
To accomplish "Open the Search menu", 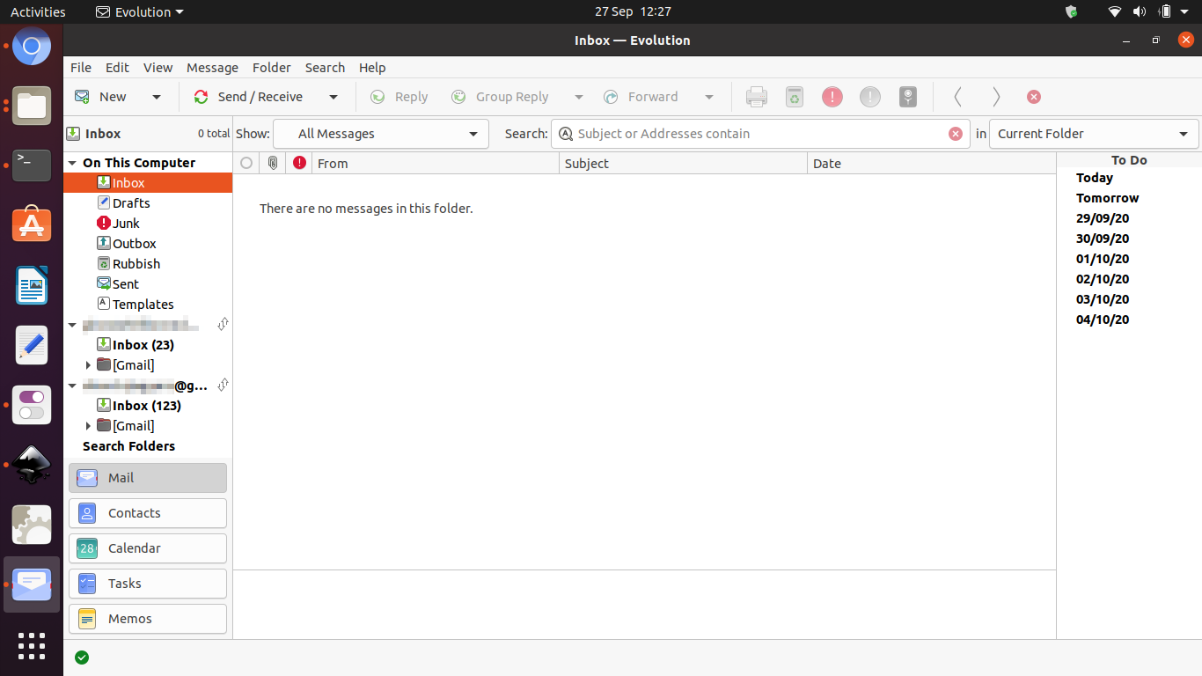I will pos(325,68).
